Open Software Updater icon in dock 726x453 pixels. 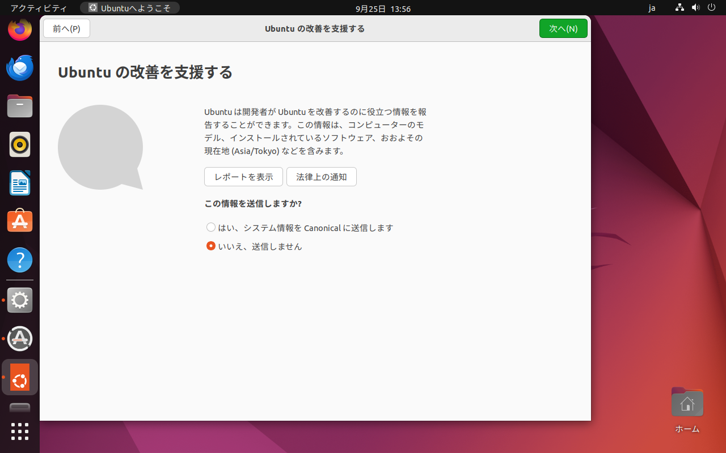pos(20,339)
